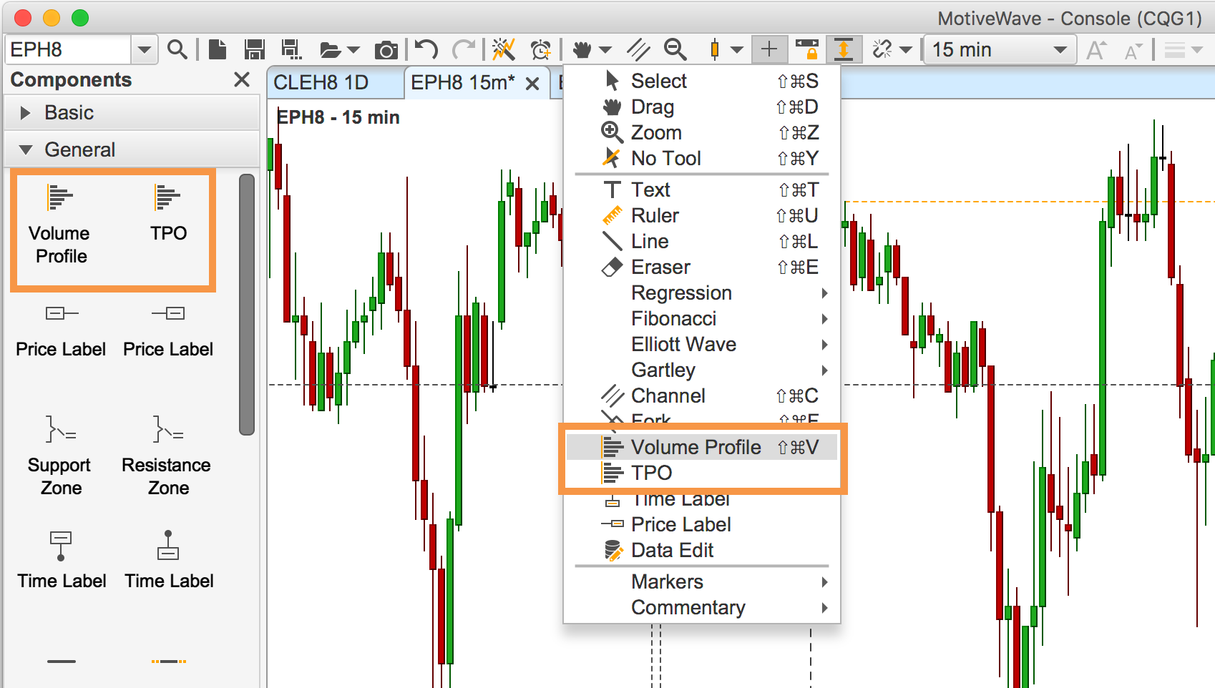This screenshot has height=688, width=1215.
Task: Click the EPH8 symbol input field
Action: click(68, 49)
